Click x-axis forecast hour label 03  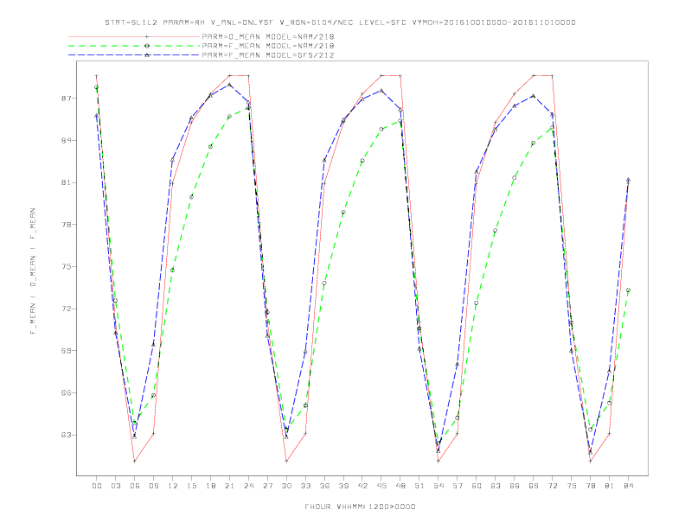pos(115,486)
